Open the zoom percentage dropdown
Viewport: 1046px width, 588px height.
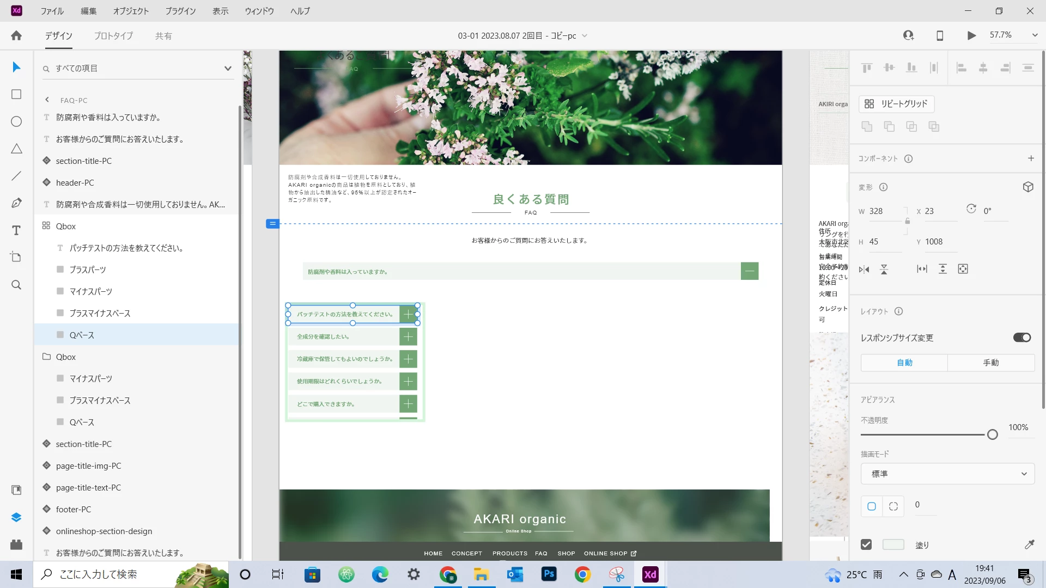click(1035, 35)
